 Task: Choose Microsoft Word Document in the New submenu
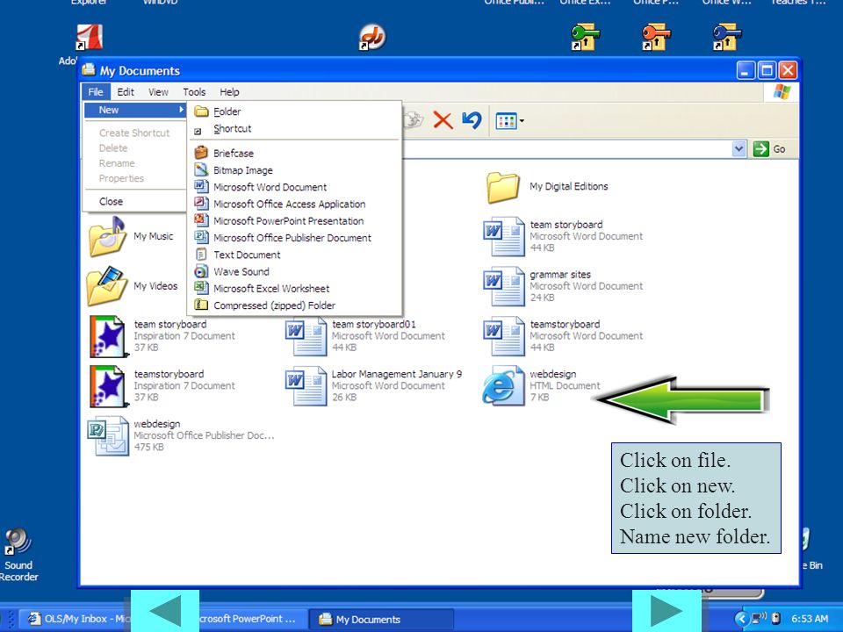pyautogui.click(x=295, y=187)
